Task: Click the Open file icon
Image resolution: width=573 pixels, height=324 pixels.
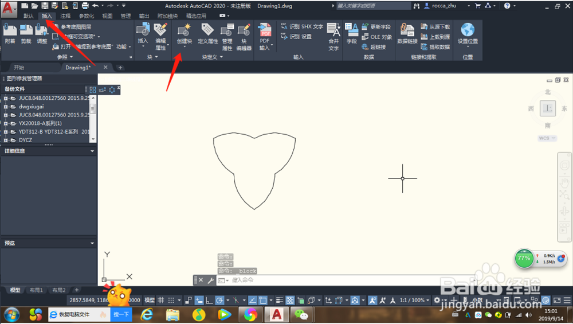Action: coord(34,6)
